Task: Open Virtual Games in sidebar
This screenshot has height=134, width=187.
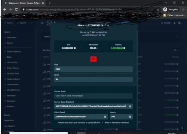Action: (x=12, y=90)
